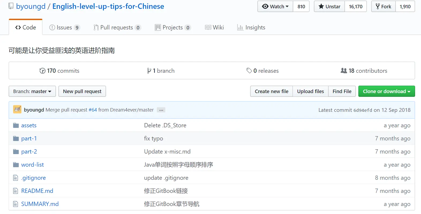Open the Branch: master dropdown
The height and width of the screenshot is (214, 421).
click(32, 91)
